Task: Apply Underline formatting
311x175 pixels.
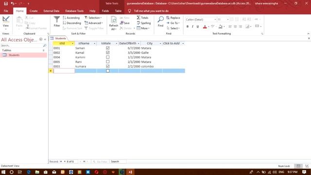Action: coord(198,26)
